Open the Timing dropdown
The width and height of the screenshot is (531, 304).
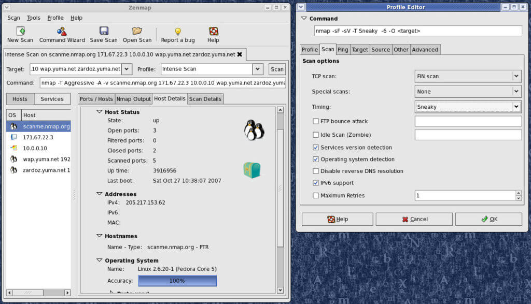(468, 107)
